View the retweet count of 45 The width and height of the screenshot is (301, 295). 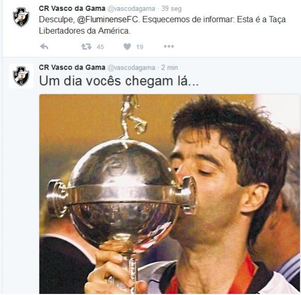pyautogui.click(x=100, y=46)
